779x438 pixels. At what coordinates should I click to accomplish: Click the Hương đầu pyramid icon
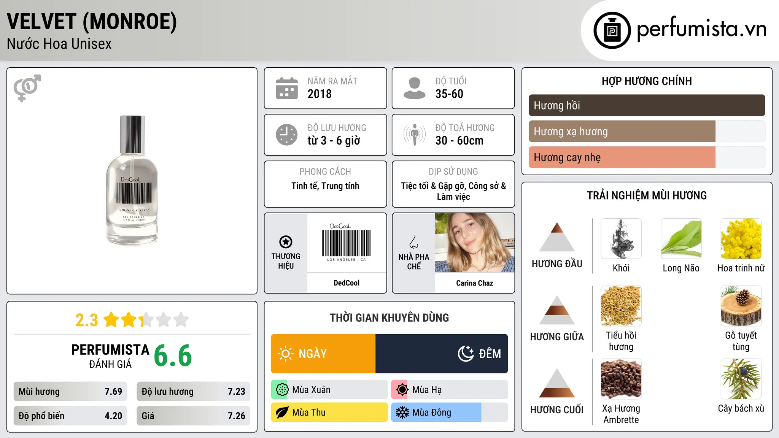[x=557, y=237]
